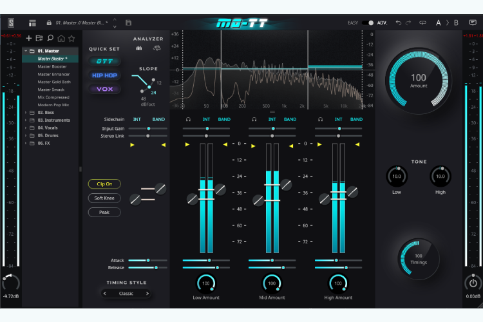Load the Mix Compressed preset

tap(53, 97)
